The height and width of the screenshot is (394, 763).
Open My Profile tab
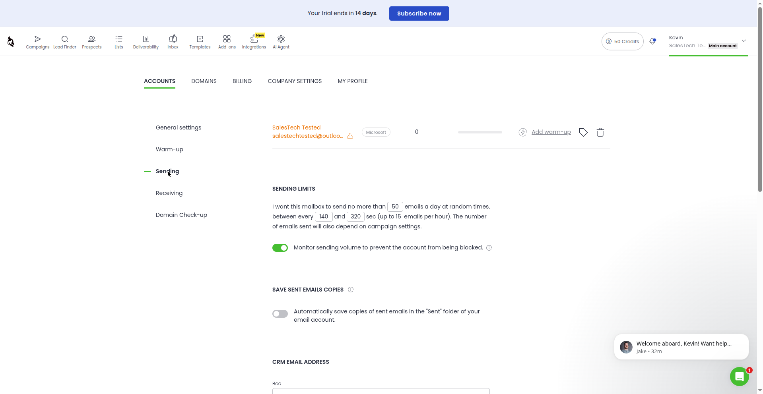(x=353, y=81)
